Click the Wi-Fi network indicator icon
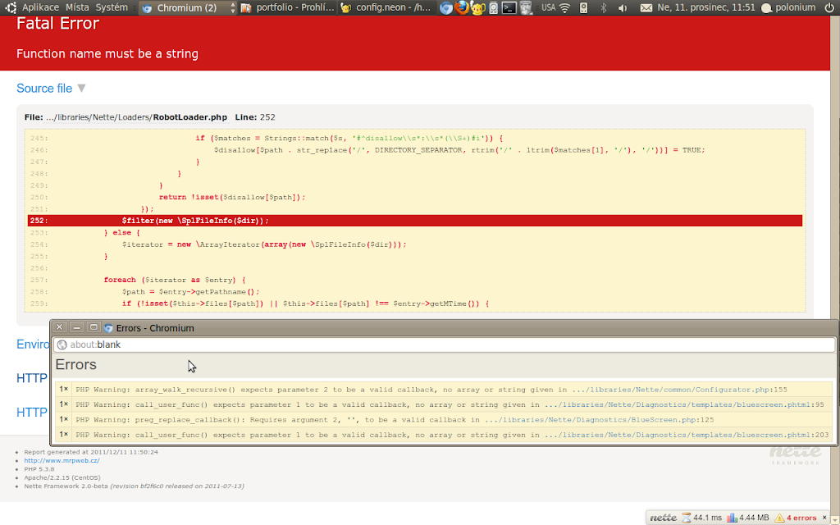 pyautogui.click(x=565, y=8)
